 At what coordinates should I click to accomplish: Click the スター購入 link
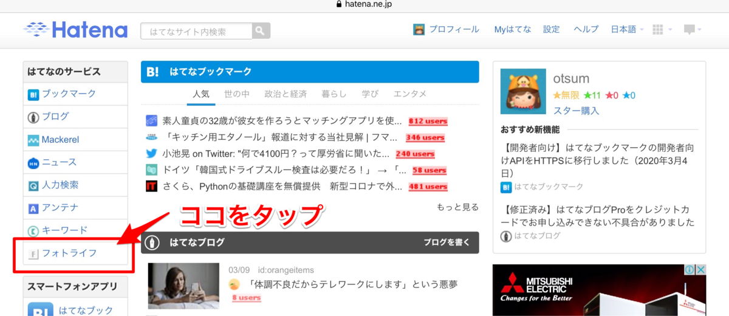pyautogui.click(x=577, y=111)
